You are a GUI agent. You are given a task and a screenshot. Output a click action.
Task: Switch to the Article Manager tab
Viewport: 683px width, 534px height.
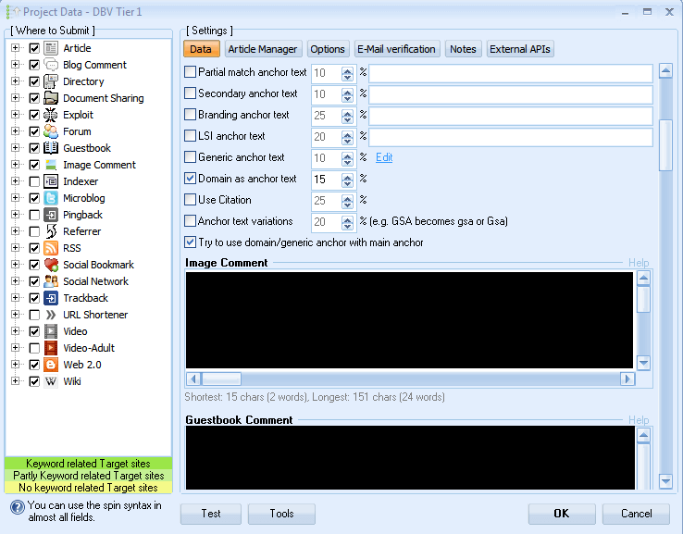tap(263, 49)
